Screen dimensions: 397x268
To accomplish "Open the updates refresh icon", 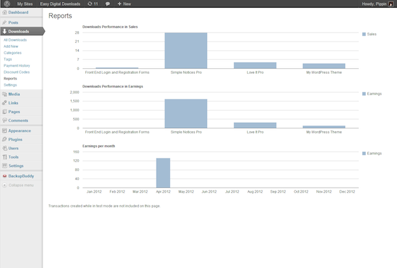I will click(x=89, y=4).
